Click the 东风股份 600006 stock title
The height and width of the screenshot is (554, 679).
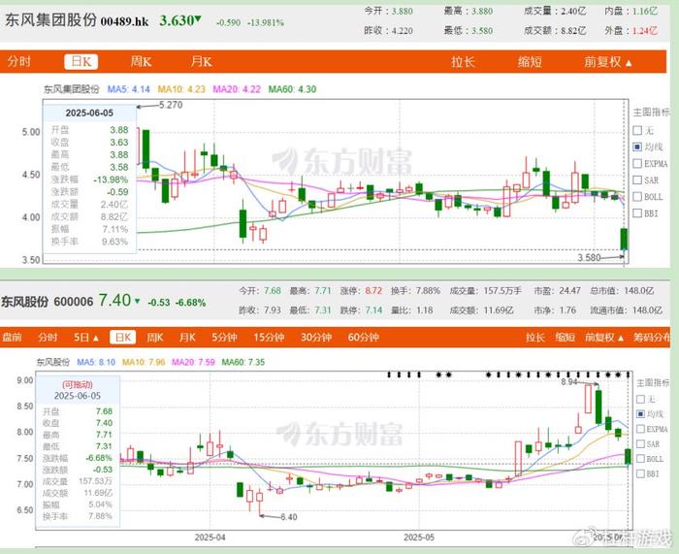tap(47, 302)
